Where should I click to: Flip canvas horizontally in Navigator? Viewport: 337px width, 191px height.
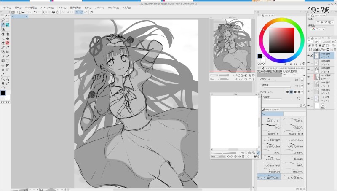pos(250,79)
